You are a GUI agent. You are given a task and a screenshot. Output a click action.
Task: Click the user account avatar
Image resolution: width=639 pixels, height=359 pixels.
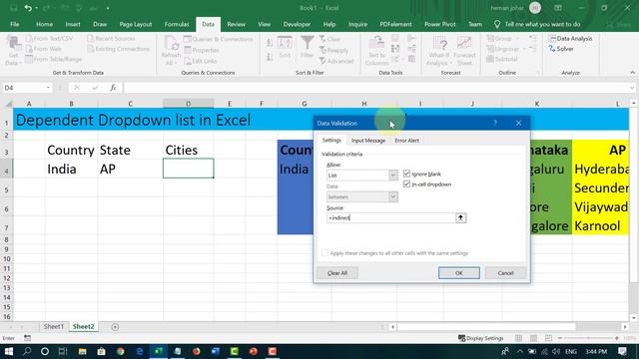point(535,8)
